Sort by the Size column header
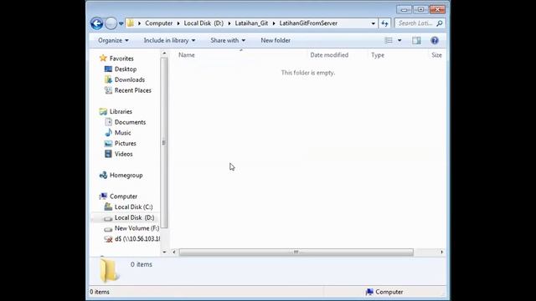536x301 pixels. coord(436,55)
